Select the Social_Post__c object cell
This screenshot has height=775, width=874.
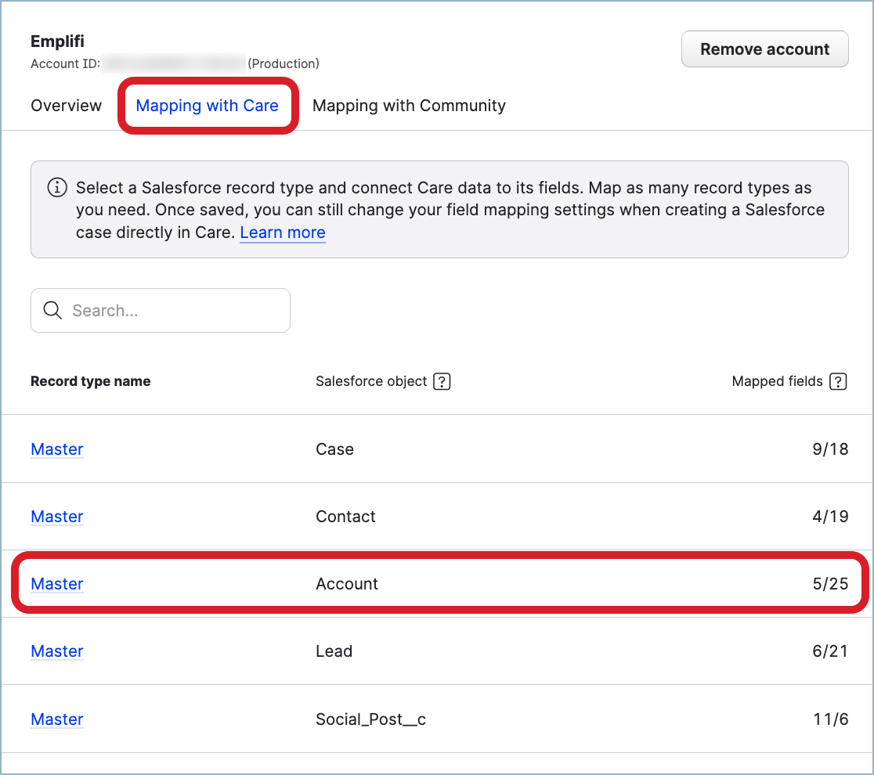coord(370,719)
